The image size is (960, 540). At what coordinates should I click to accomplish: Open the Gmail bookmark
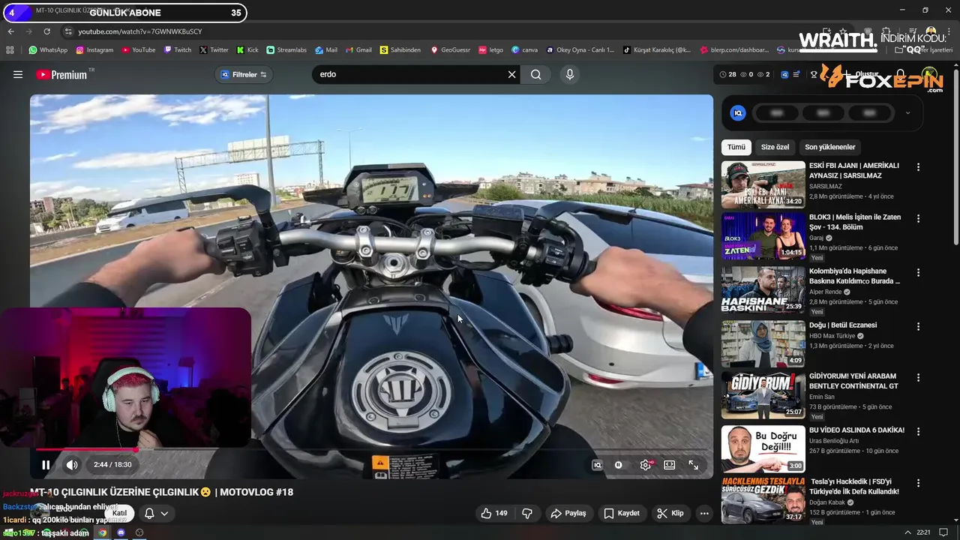click(358, 50)
